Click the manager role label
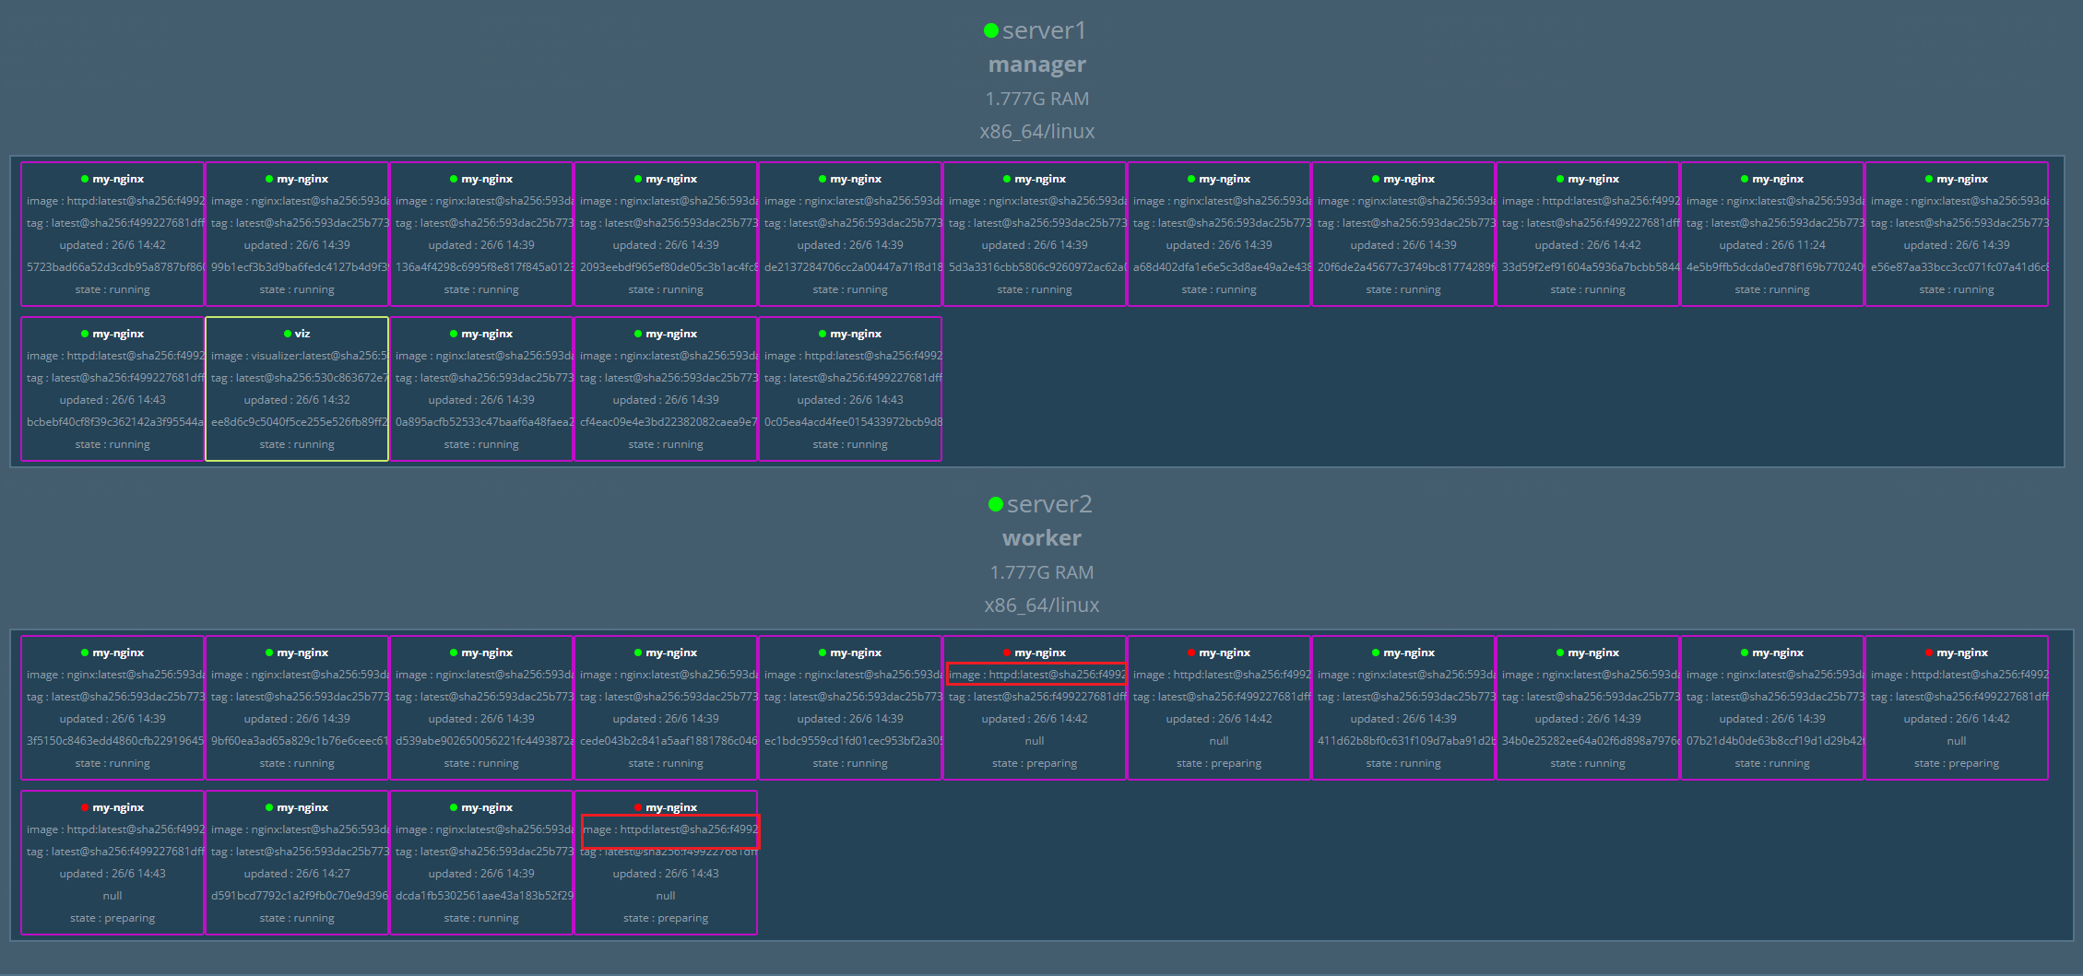 point(1036,65)
